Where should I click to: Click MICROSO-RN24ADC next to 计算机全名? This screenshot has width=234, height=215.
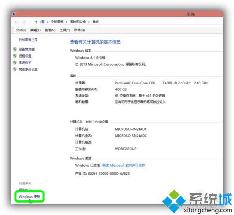pyautogui.click(x=131, y=136)
